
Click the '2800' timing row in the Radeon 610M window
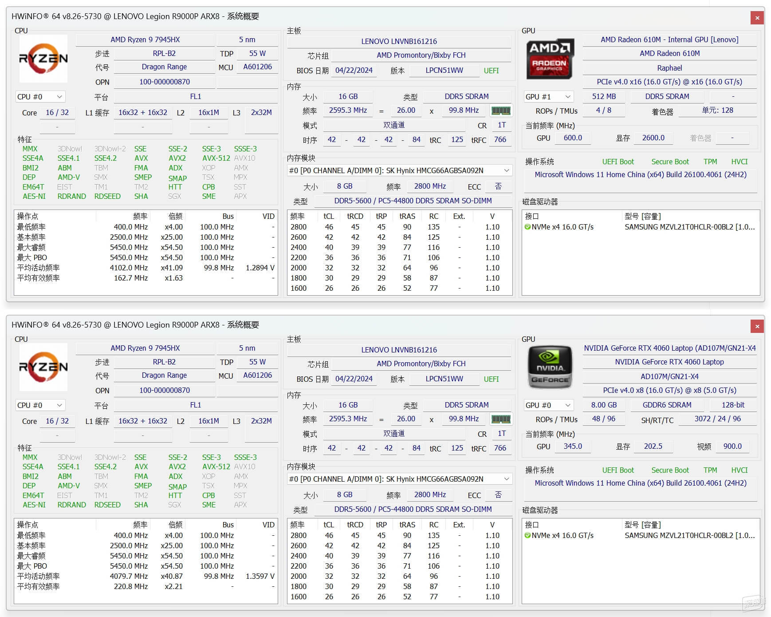pos(399,227)
